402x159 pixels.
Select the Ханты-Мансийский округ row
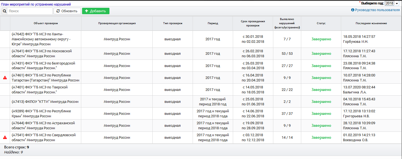tap(46, 39)
